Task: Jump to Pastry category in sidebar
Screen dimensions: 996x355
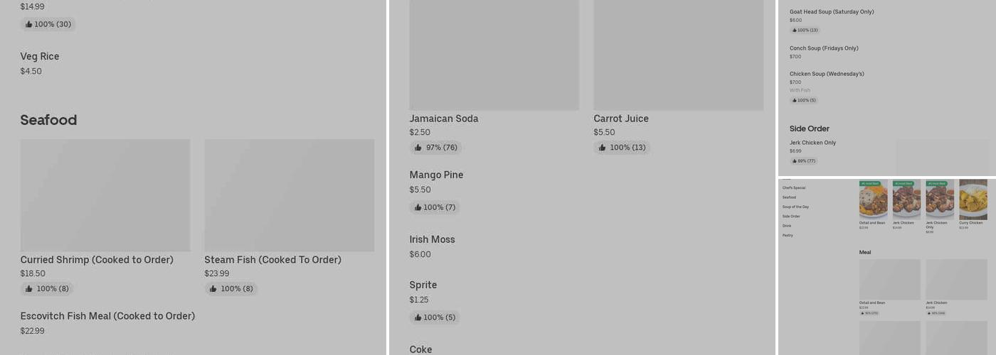Action: pyautogui.click(x=788, y=235)
